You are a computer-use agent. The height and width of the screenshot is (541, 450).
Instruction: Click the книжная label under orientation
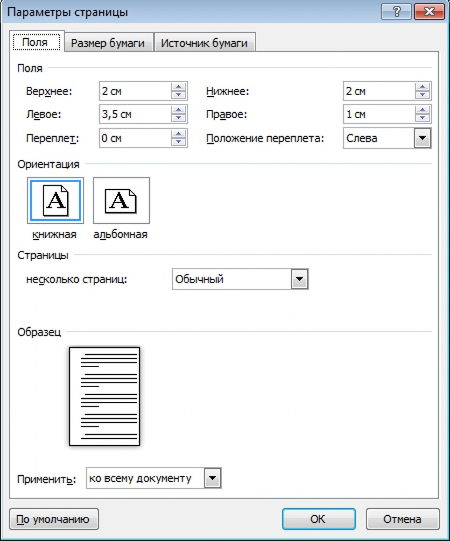pos(54,234)
